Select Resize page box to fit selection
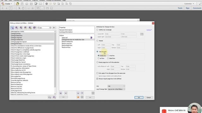The width and height of the screenshot is (202, 113). (x=98, y=62)
